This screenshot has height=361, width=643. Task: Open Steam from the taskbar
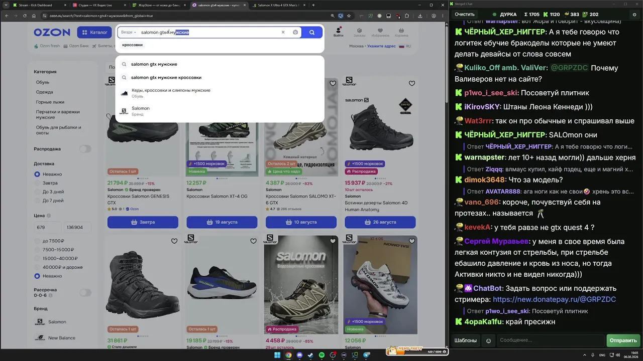(x=311, y=355)
